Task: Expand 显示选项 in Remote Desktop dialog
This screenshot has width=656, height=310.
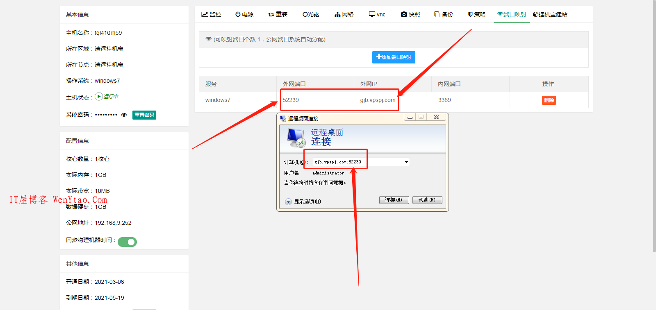Action: coord(303,201)
